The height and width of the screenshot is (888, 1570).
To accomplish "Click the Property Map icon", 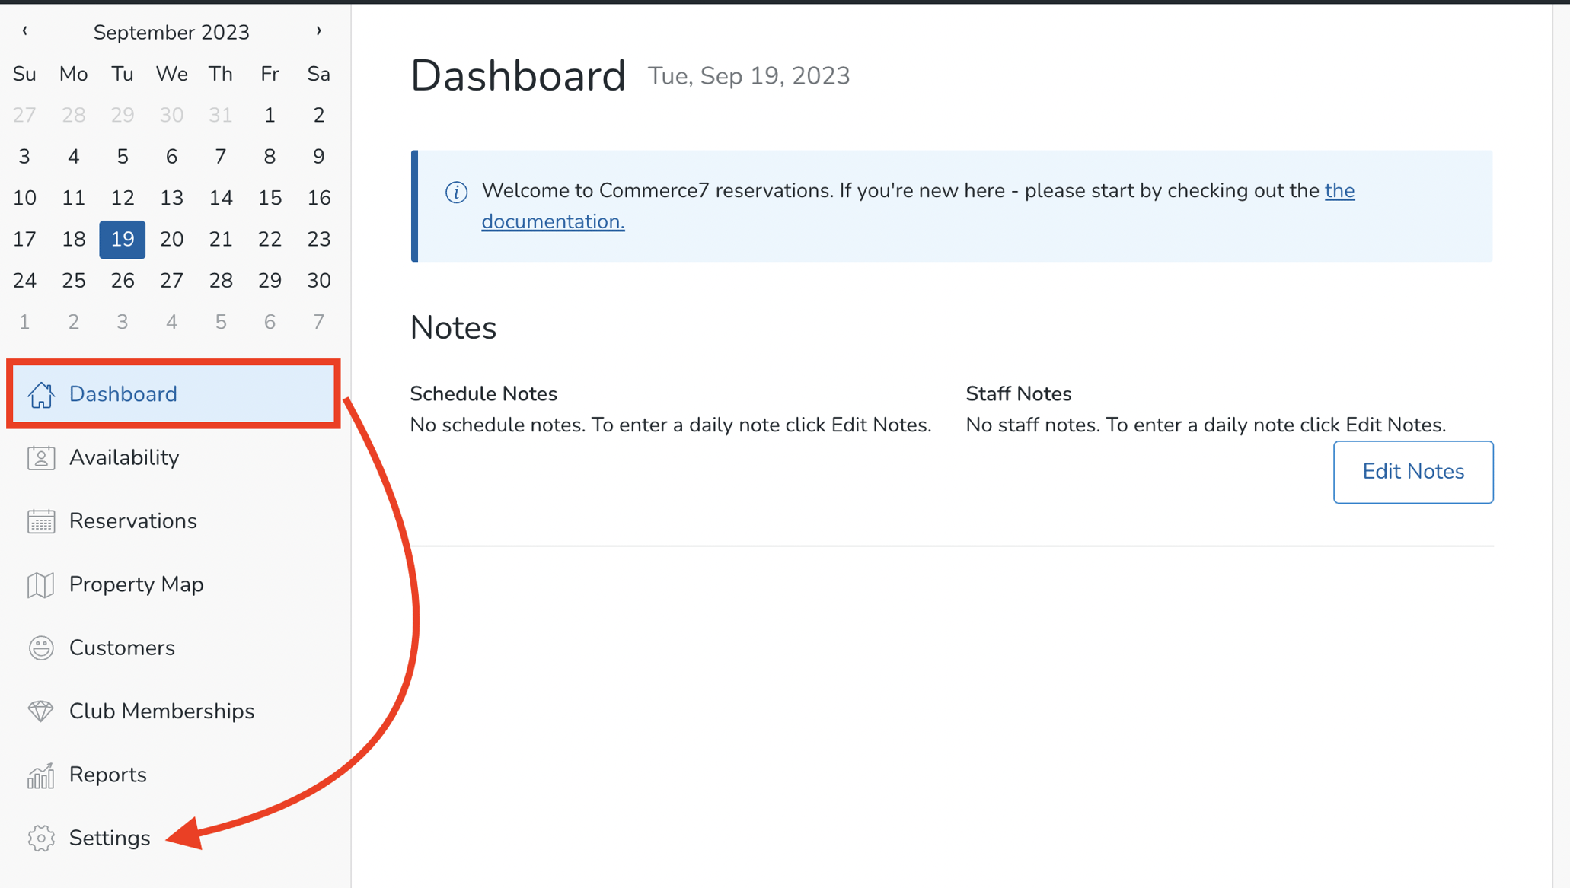I will tap(41, 584).
